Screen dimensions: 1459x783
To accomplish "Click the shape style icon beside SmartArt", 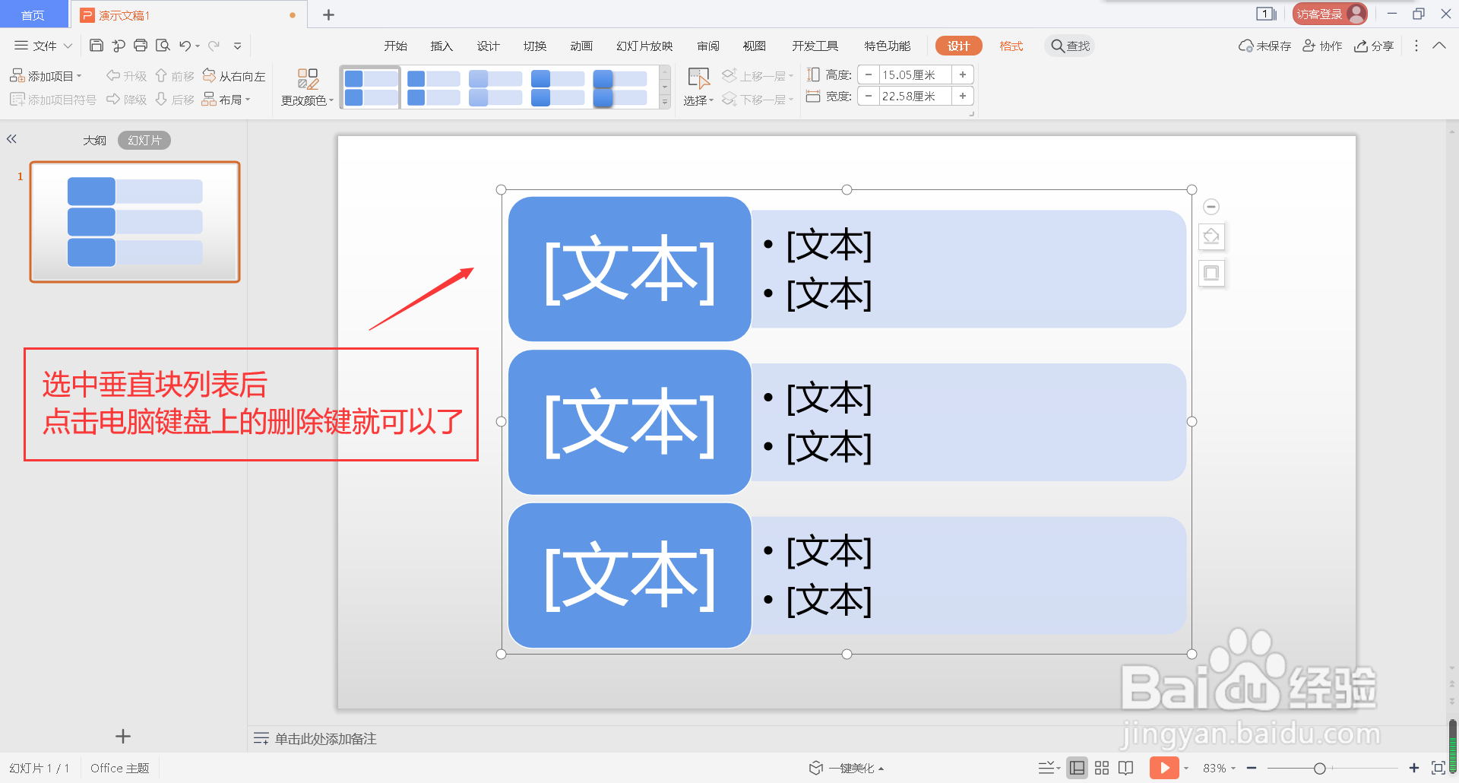I will [x=1211, y=236].
